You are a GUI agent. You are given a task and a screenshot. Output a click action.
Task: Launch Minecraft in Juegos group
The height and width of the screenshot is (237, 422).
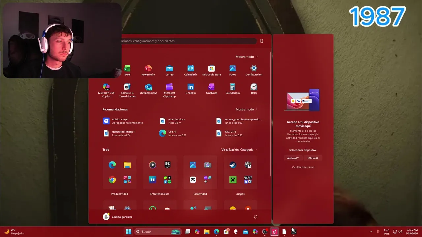pos(233,180)
